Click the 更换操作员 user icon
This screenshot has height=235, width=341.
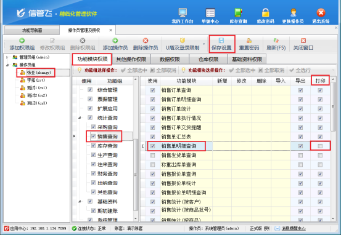(293, 12)
